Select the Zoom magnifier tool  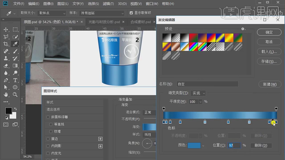(x=15, y=95)
